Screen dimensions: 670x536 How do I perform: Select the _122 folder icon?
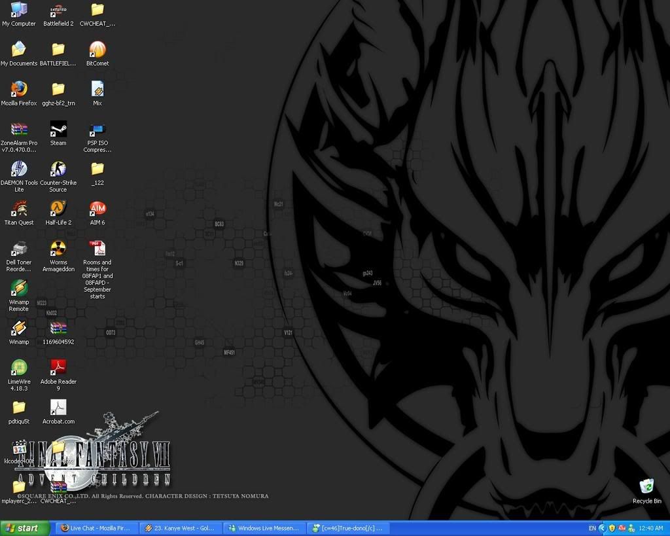tap(97, 169)
